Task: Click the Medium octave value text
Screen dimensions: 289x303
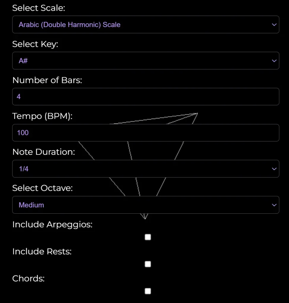Action: pyautogui.click(x=31, y=205)
